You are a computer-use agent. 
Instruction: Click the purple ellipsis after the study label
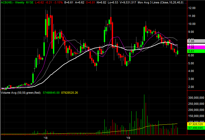coord(185,3)
